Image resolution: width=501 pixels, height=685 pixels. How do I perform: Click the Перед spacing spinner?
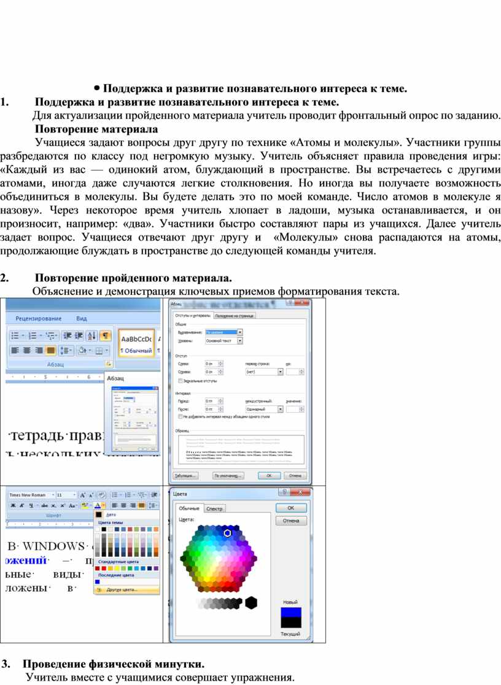[220, 401]
